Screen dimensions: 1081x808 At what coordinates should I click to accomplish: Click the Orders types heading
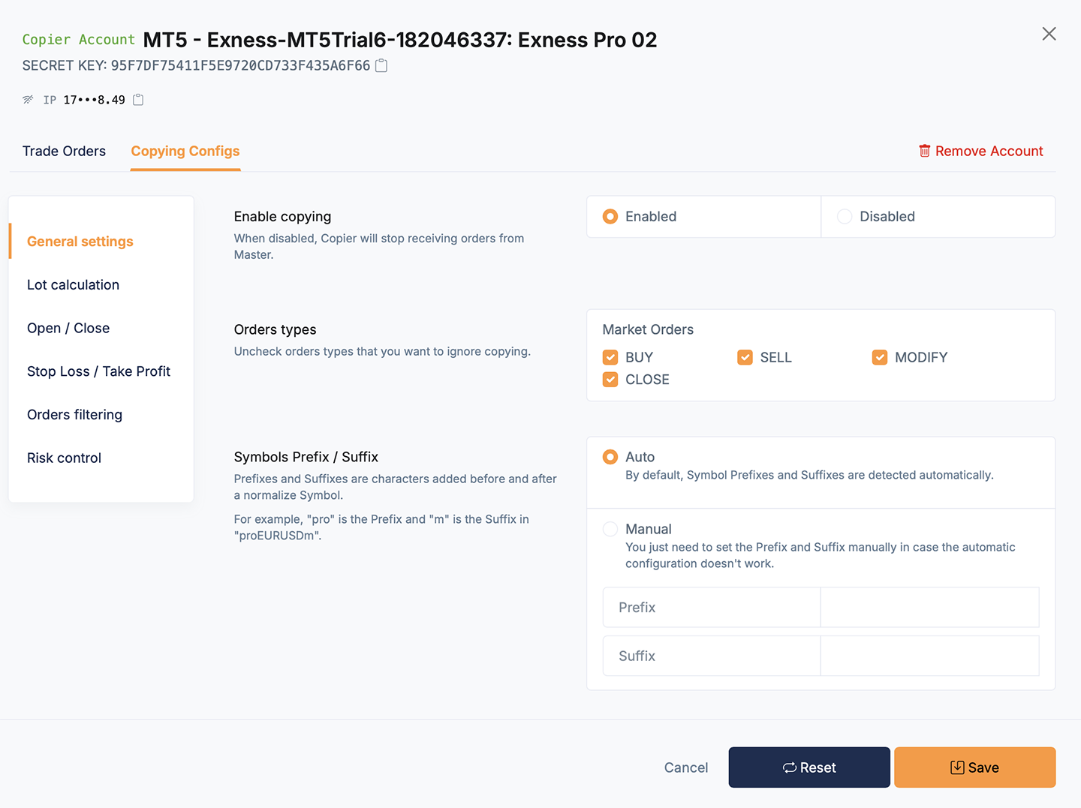[x=275, y=329]
